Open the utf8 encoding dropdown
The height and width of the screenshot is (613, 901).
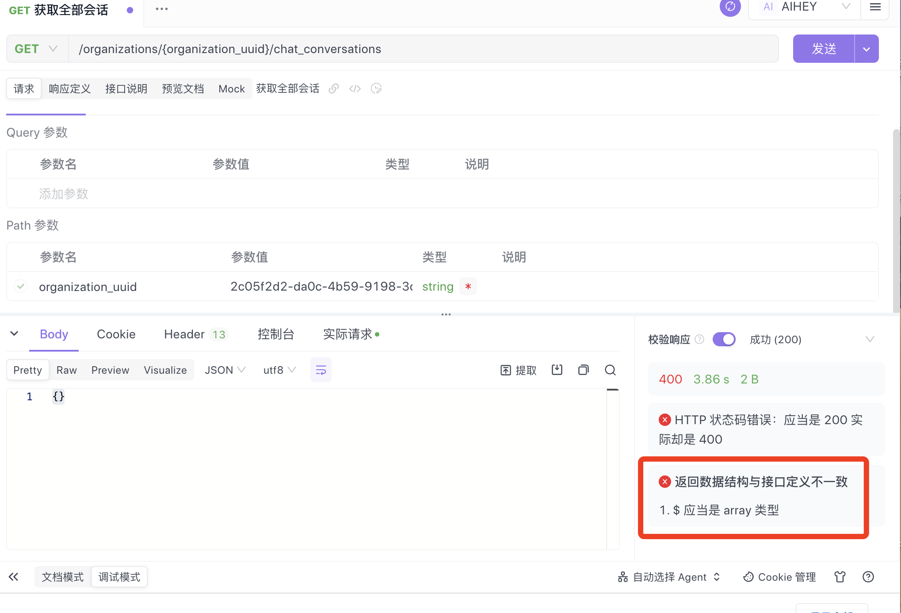[x=279, y=370]
